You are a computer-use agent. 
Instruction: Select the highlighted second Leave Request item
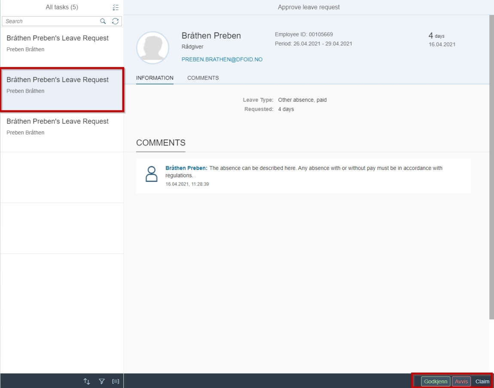[x=62, y=89]
